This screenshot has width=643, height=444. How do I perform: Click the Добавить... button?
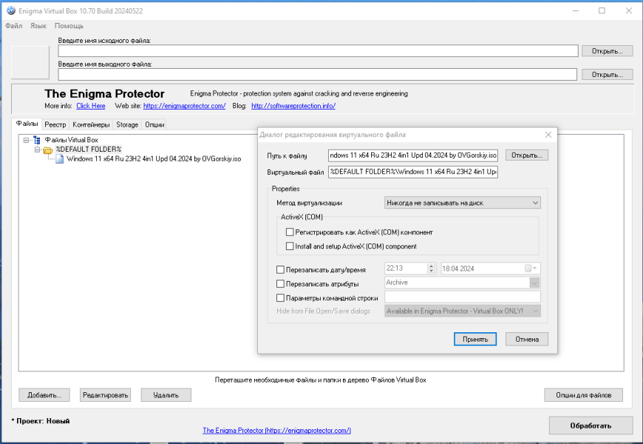44,395
